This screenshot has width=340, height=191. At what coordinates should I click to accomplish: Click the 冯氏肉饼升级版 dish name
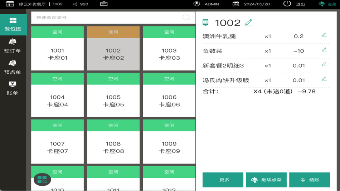(226, 80)
